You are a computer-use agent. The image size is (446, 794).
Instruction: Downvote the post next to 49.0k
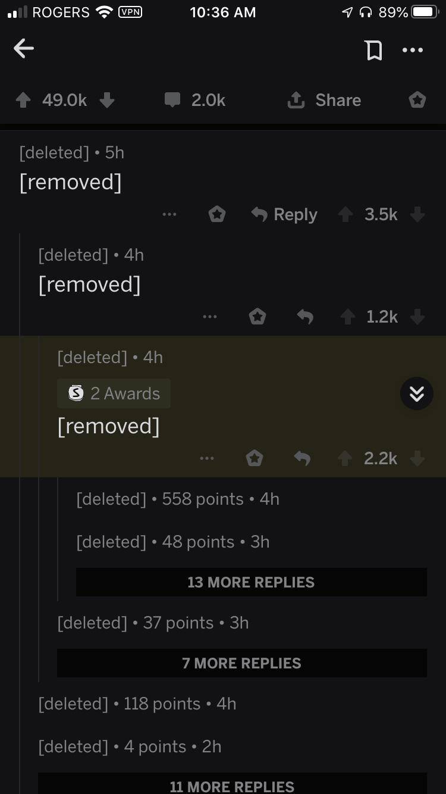tap(107, 101)
